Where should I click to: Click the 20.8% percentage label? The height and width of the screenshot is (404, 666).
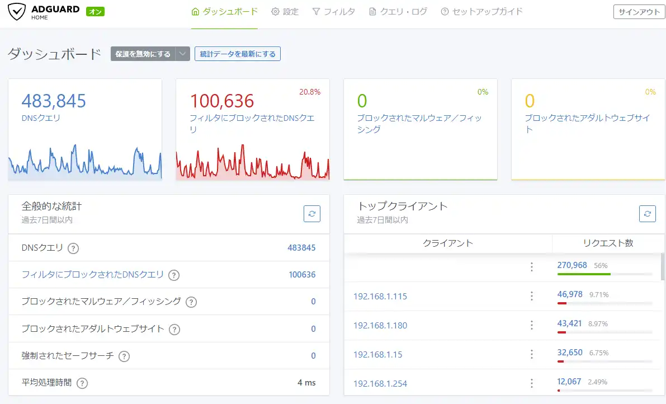tap(310, 92)
